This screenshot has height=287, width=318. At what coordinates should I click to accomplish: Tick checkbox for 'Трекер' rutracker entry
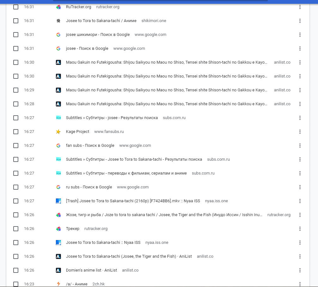pyautogui.click(x=16, y=229)
